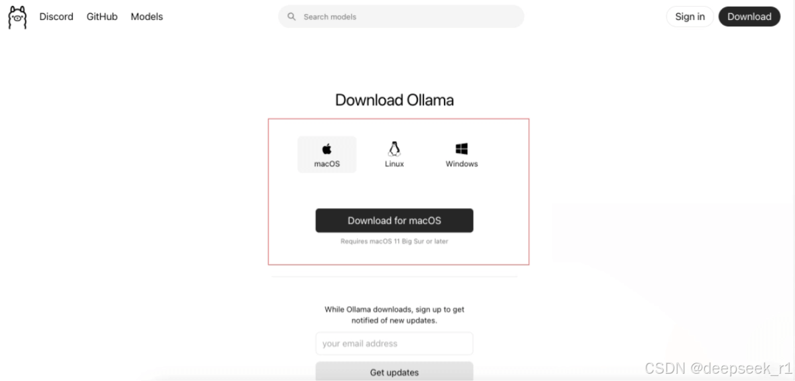
Task: Focus the Search models field
Action: 401,17
